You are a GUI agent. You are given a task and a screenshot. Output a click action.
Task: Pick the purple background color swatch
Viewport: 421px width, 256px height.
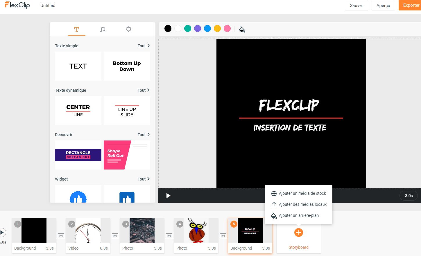point(198,28)
